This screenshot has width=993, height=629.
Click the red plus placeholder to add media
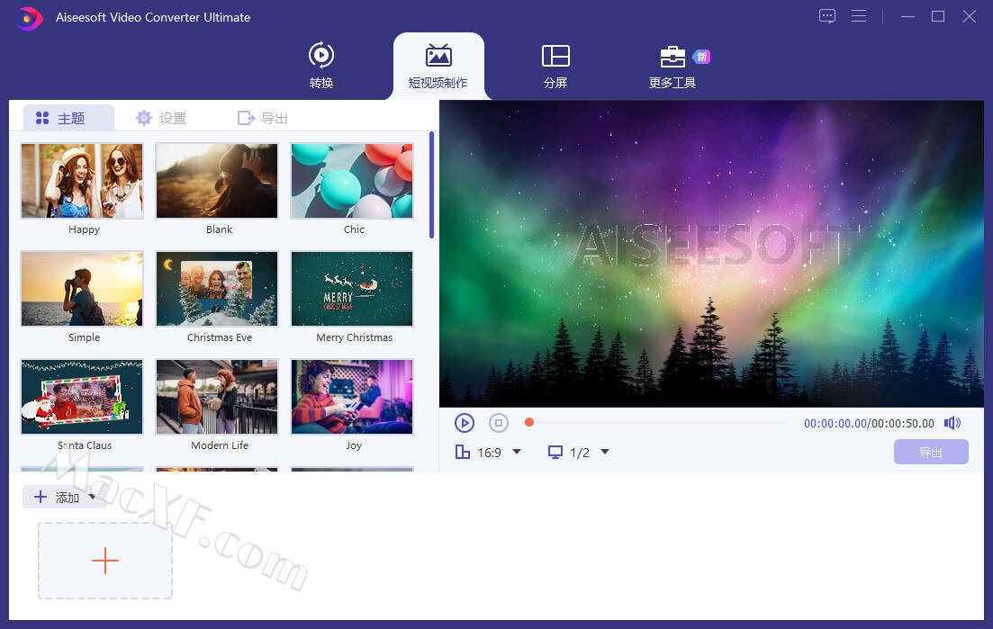click(105, 561)
